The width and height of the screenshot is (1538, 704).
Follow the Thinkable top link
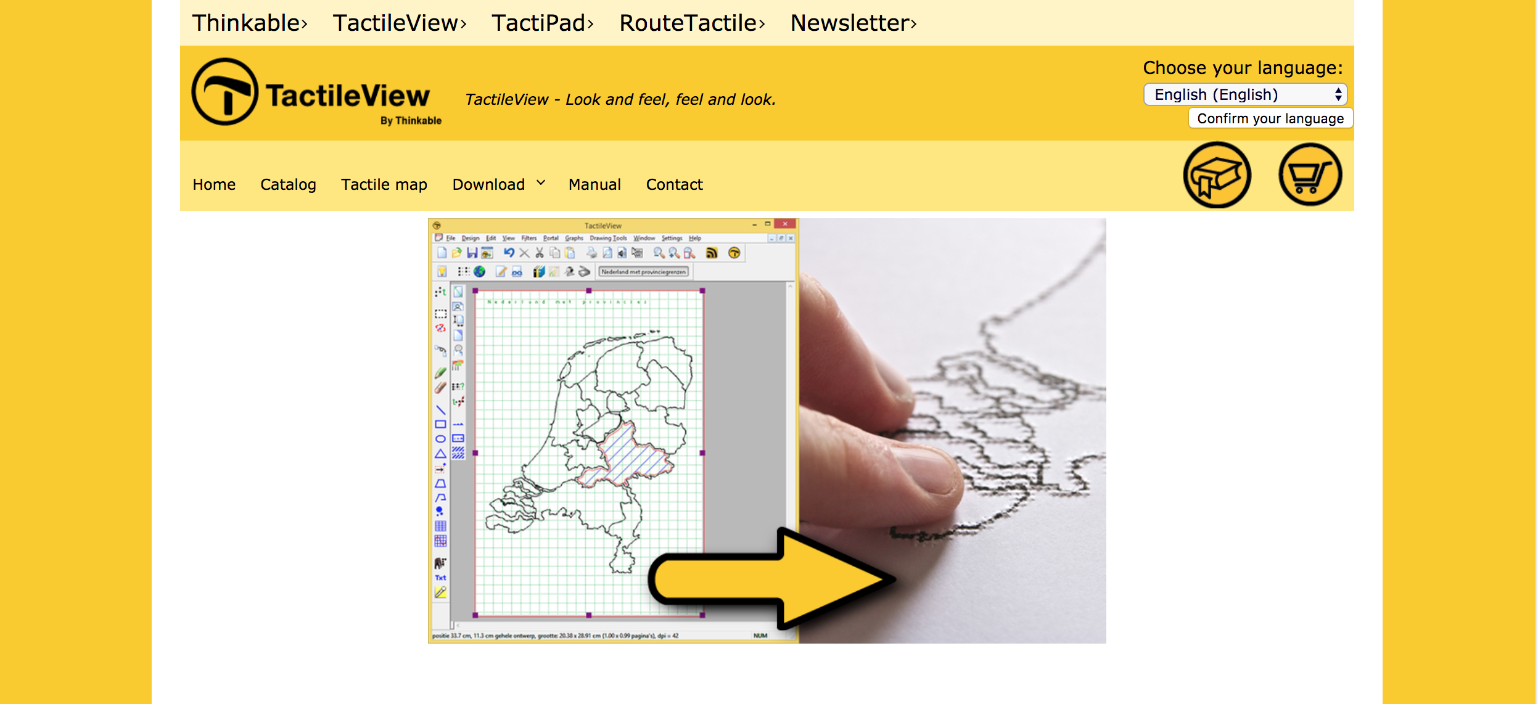tap(250, 23)
